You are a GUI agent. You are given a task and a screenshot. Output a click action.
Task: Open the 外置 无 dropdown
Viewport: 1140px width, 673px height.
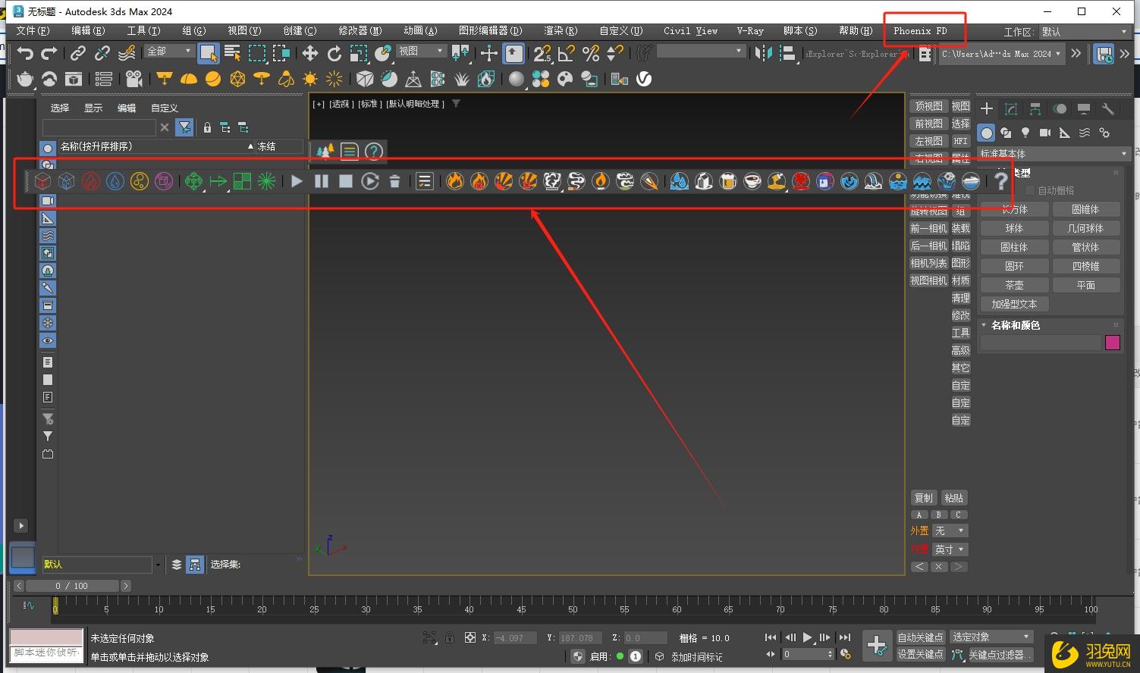pos(950,531)
